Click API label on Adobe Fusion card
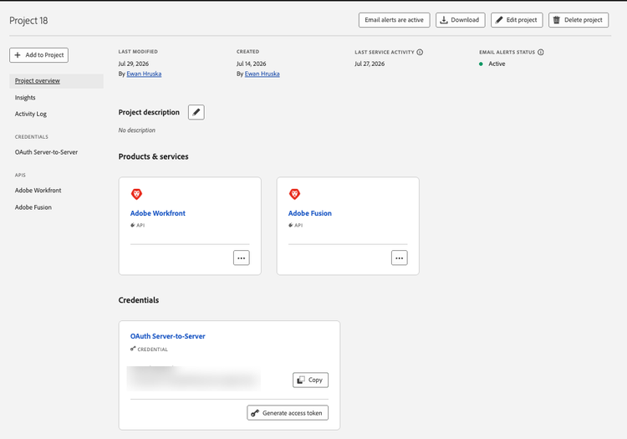The width and height of the screenshot is (627, 439). pos(298,226)
